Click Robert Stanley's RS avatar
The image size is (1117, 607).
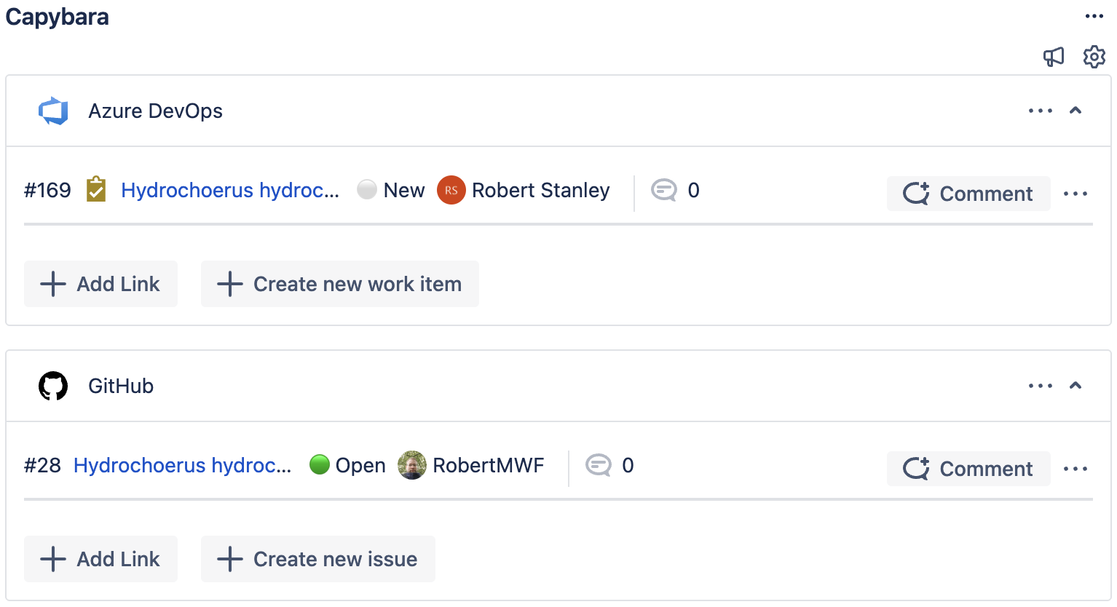(x=451, y=191)
